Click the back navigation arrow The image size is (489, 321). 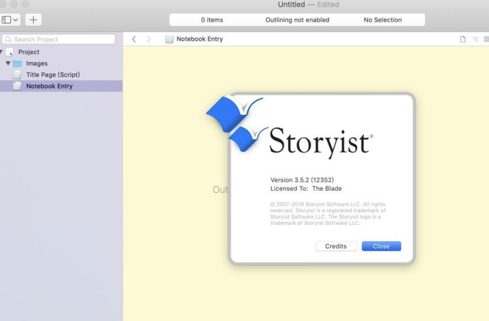coord(133,39)
